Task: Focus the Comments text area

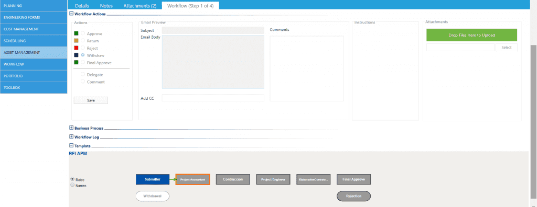Action: tap(306, 68)
